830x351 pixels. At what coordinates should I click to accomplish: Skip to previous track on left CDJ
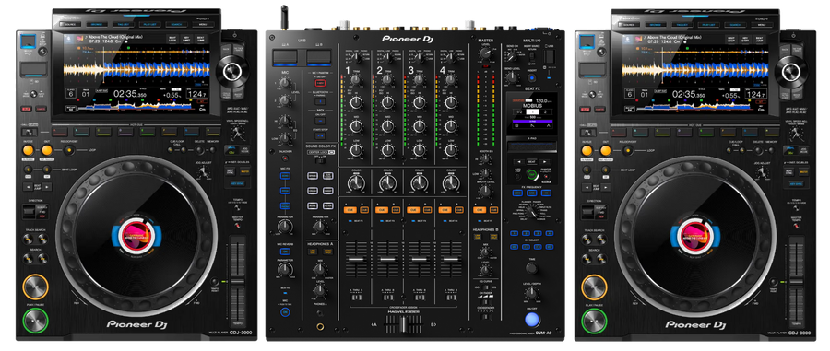[x=28, y=239]
